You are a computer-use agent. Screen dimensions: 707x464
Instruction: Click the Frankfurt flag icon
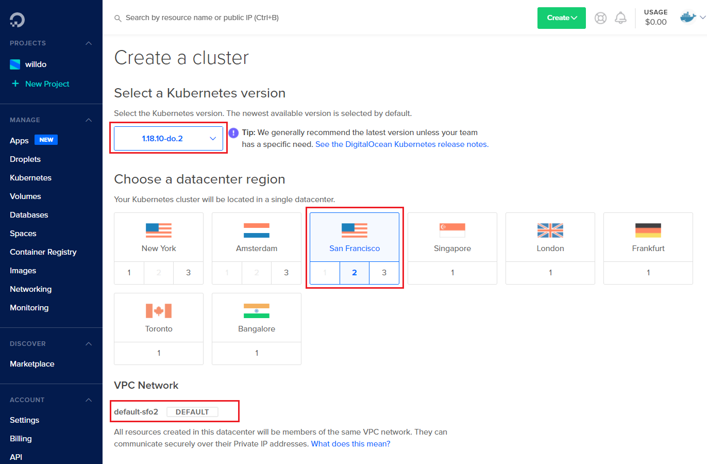[x=648, y=230]
